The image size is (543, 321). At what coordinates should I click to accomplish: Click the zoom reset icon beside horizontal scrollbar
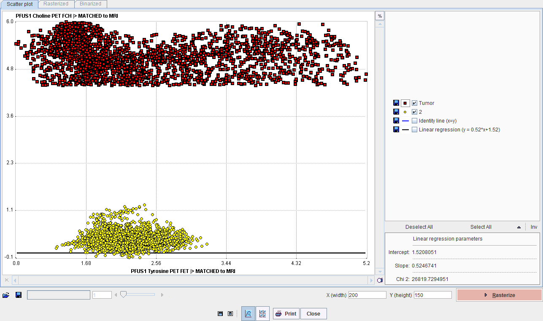pyautogui.click(x=380, y=280)
